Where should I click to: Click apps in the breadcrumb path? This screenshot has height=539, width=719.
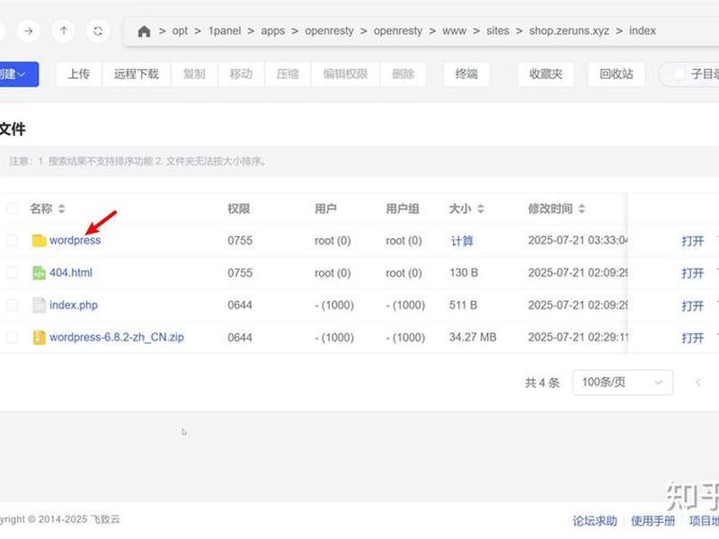tap(273, 31)
